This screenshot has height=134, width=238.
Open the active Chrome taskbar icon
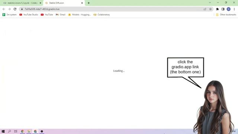pos(35,131)
